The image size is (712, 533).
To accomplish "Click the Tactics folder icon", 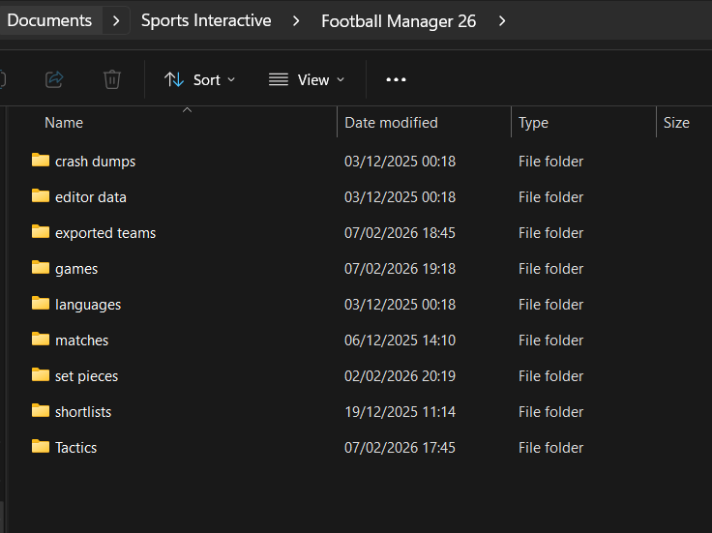I will pos(40,447).
